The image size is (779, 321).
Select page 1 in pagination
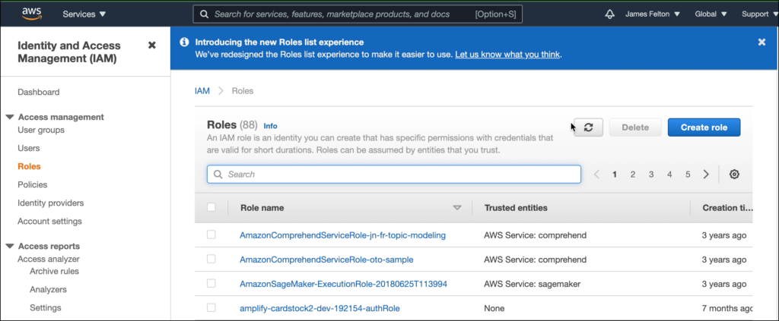[615, 175]
